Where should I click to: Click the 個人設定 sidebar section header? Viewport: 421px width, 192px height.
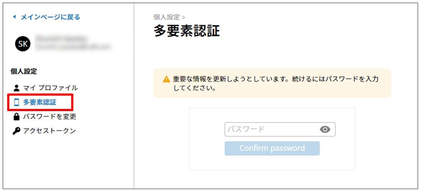click(x=24, y=71)
